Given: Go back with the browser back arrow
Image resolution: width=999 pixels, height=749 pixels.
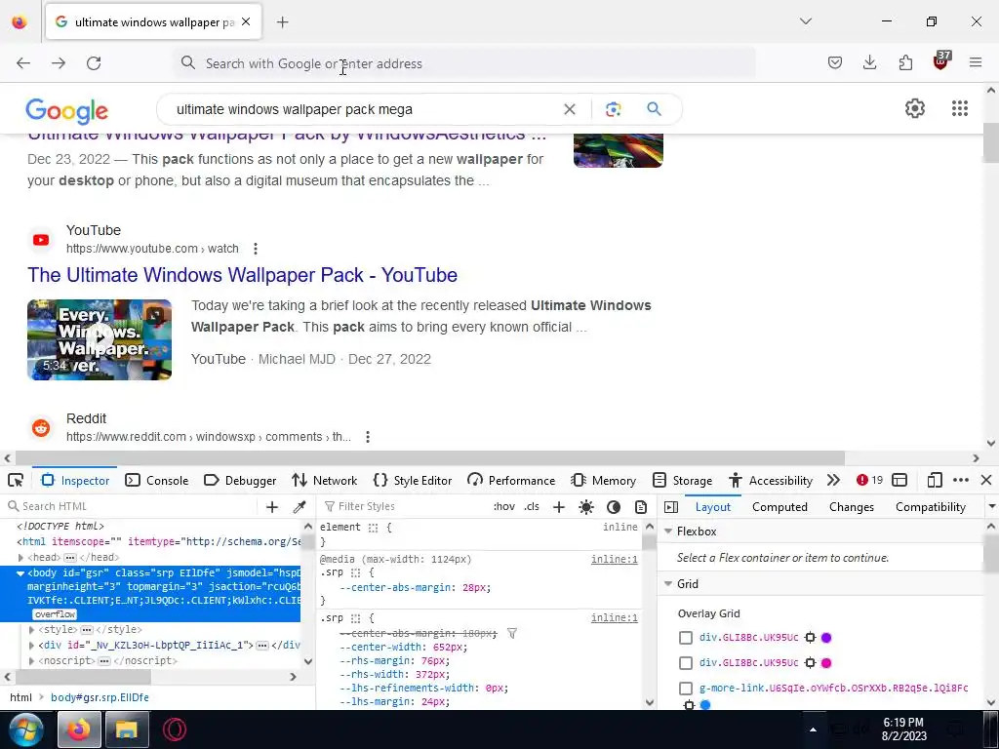Looking at the screenshot, I should coord(23,63).
